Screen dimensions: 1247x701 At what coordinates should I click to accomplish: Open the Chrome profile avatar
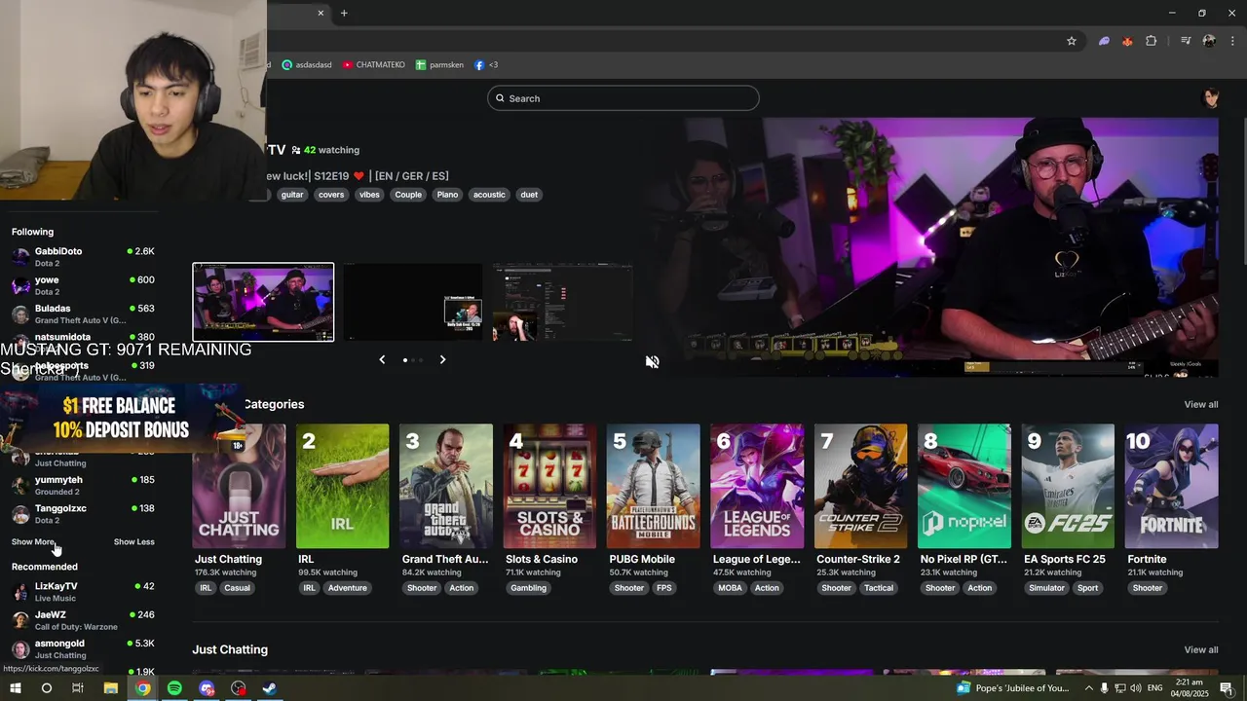click(x=1209, y=41)
